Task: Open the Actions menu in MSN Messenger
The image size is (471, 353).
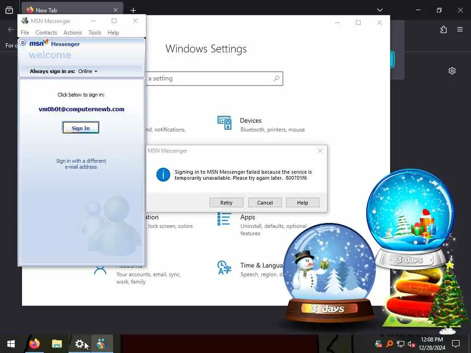Action: pyautogui.click(x=73, y=33)
